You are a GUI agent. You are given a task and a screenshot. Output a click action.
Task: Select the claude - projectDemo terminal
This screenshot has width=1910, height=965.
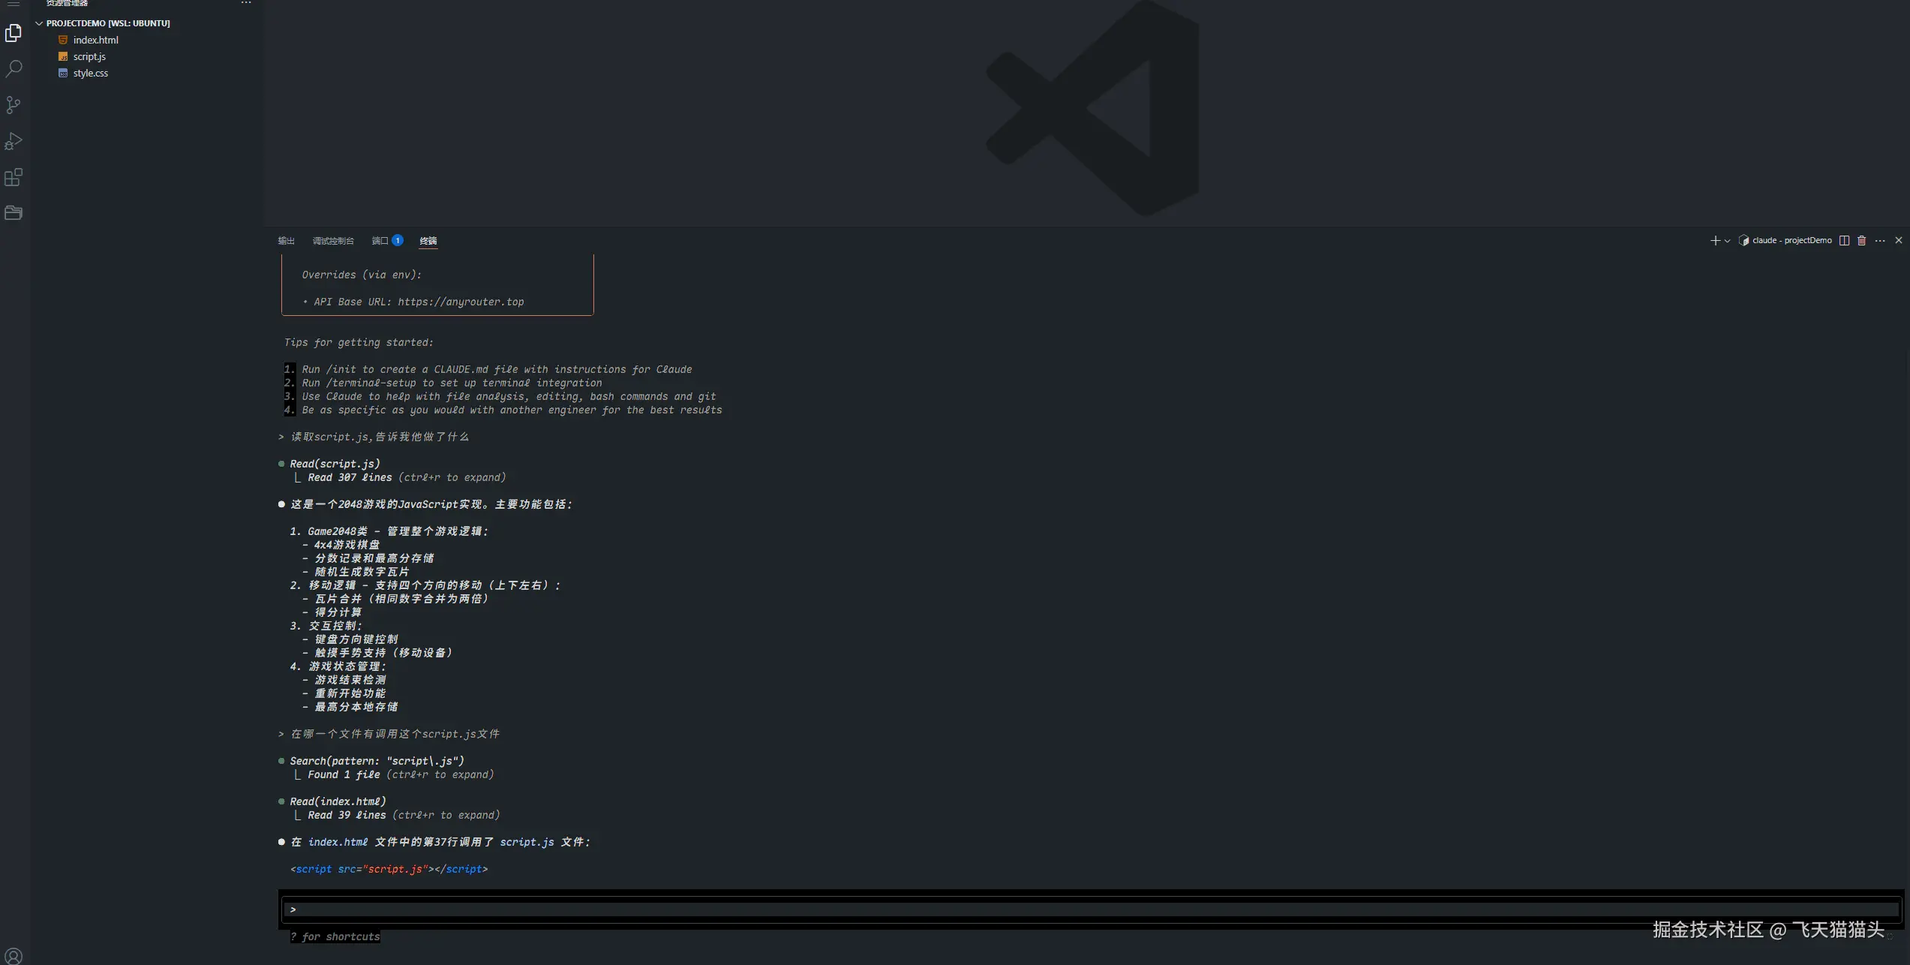(x=1785, y=241)
